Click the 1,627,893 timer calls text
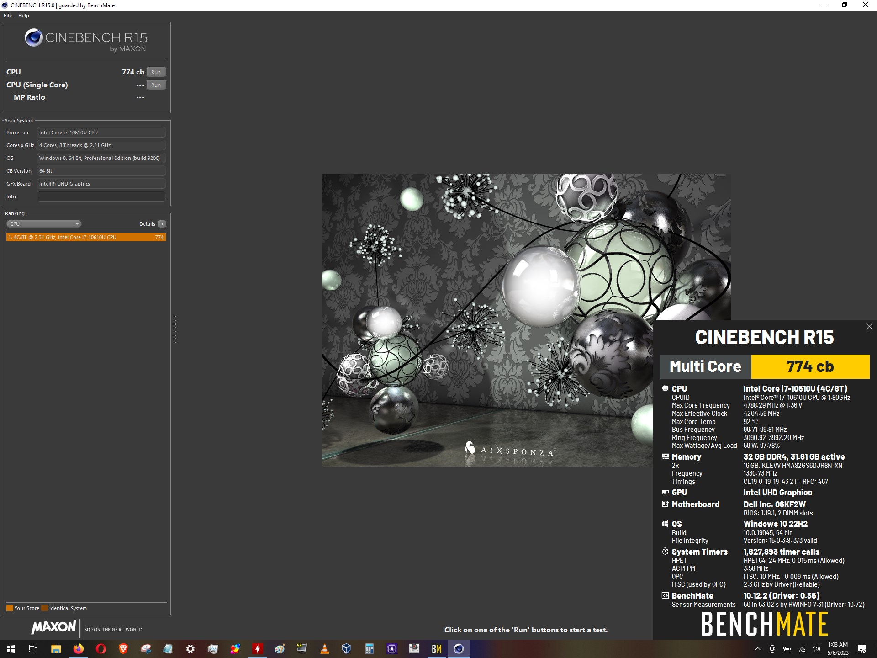This screenshot has width=877, height=658. click(x=782, y=552)
